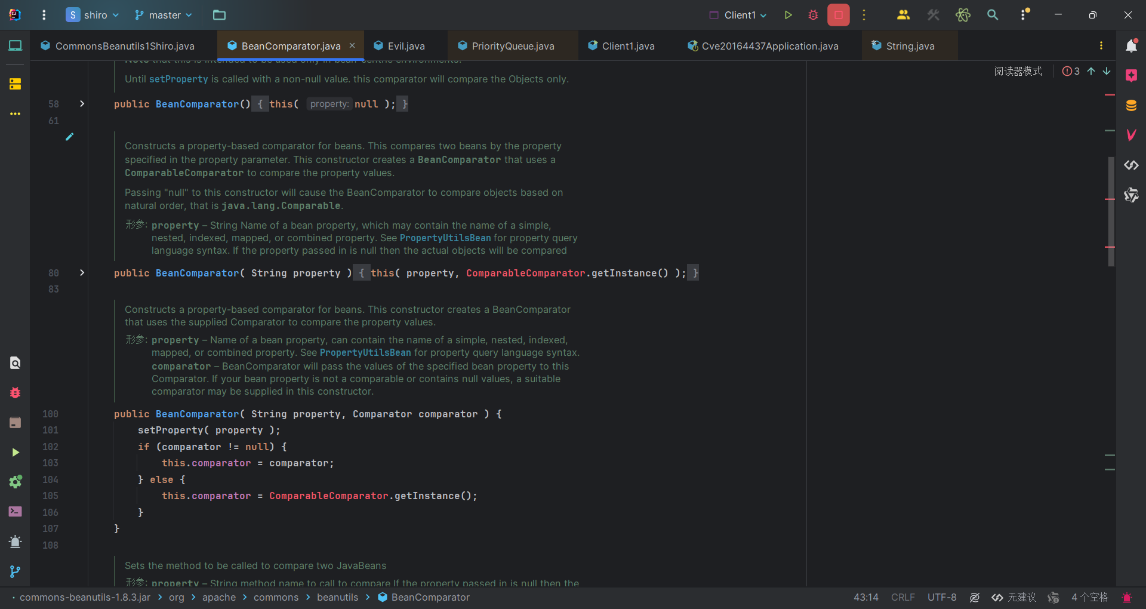The image size is (1146, 609).
Task: Open more run actions menu
Action: [x=864, y=15]
